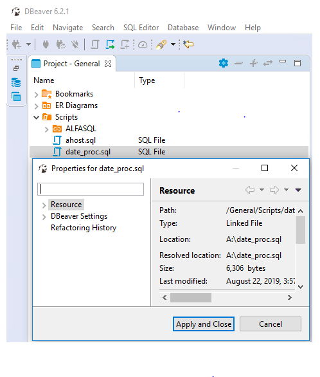This screenshot has width=320, height=377.
Task: Collapse the Scripts folder
Action: coord(36,117)
